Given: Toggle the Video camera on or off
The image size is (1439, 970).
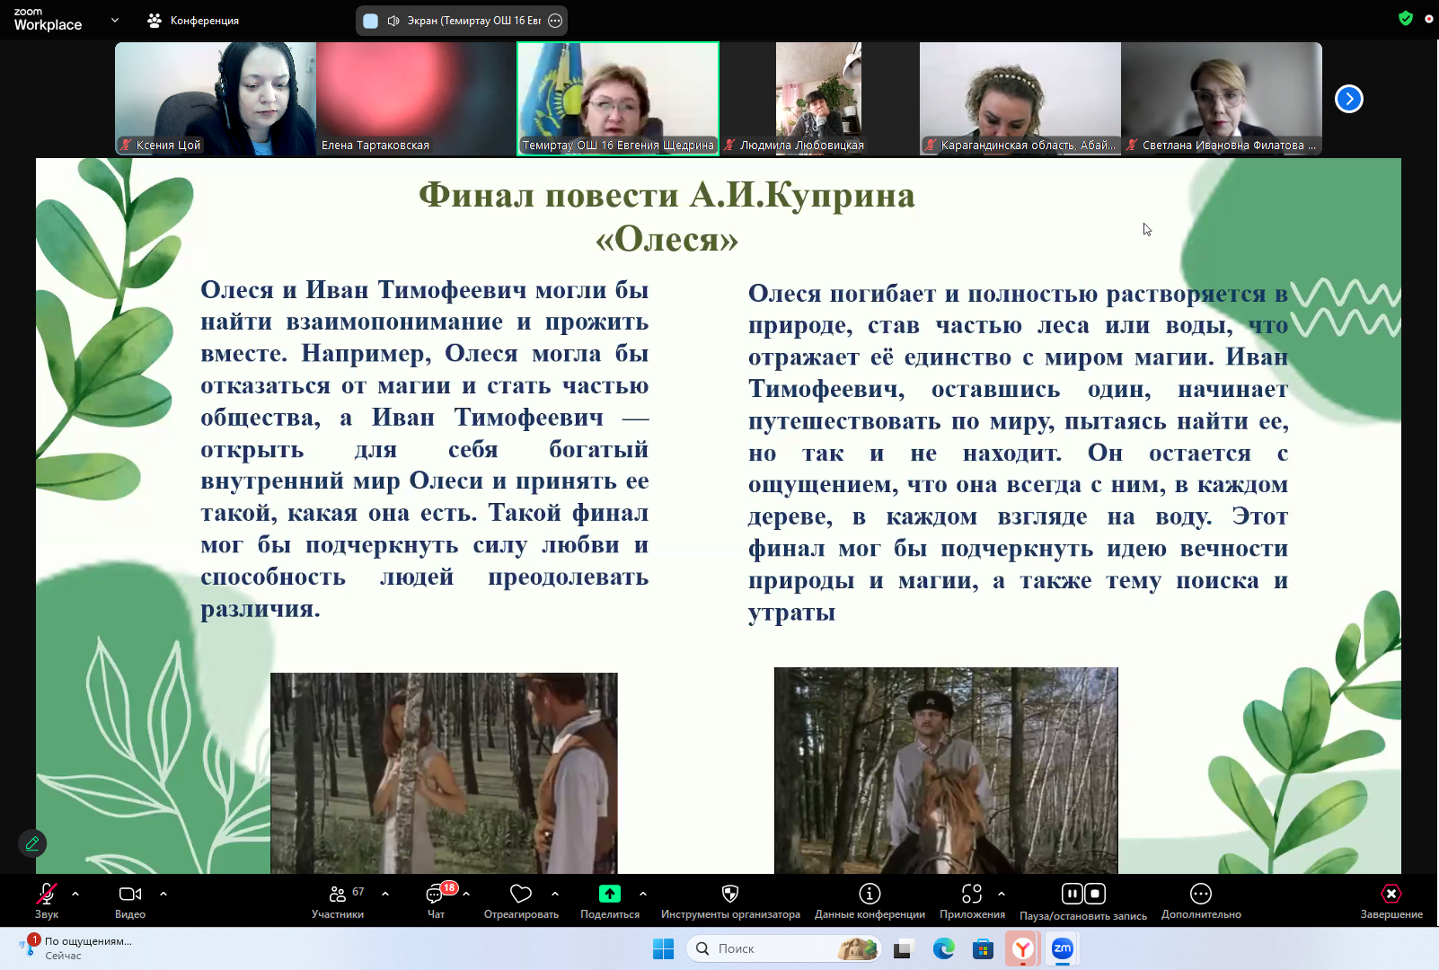Looking at the screenshot, I should pos(130,894).
